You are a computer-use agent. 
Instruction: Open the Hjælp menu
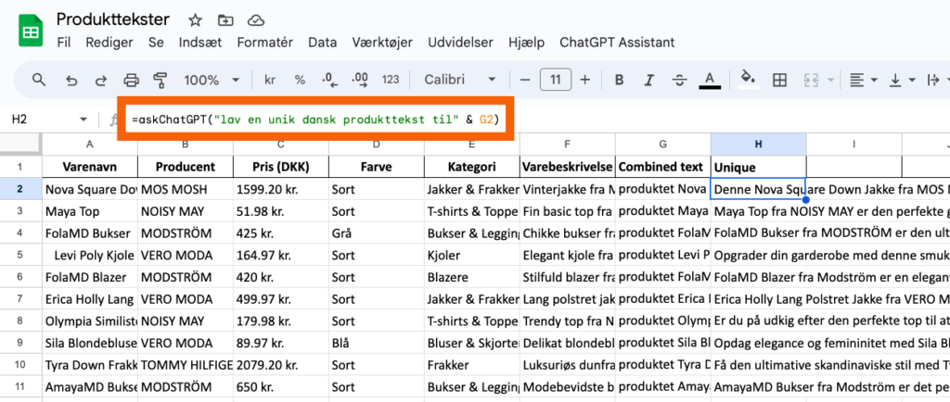[527, 43]
